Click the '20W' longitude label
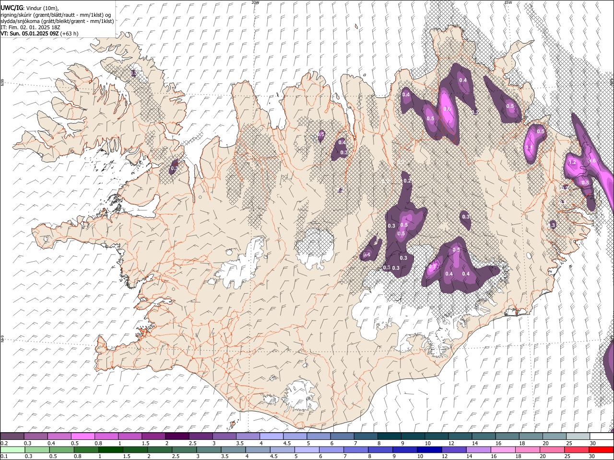Image resolution: width=614 pixels, height=460 pixels. pos(255,2)
